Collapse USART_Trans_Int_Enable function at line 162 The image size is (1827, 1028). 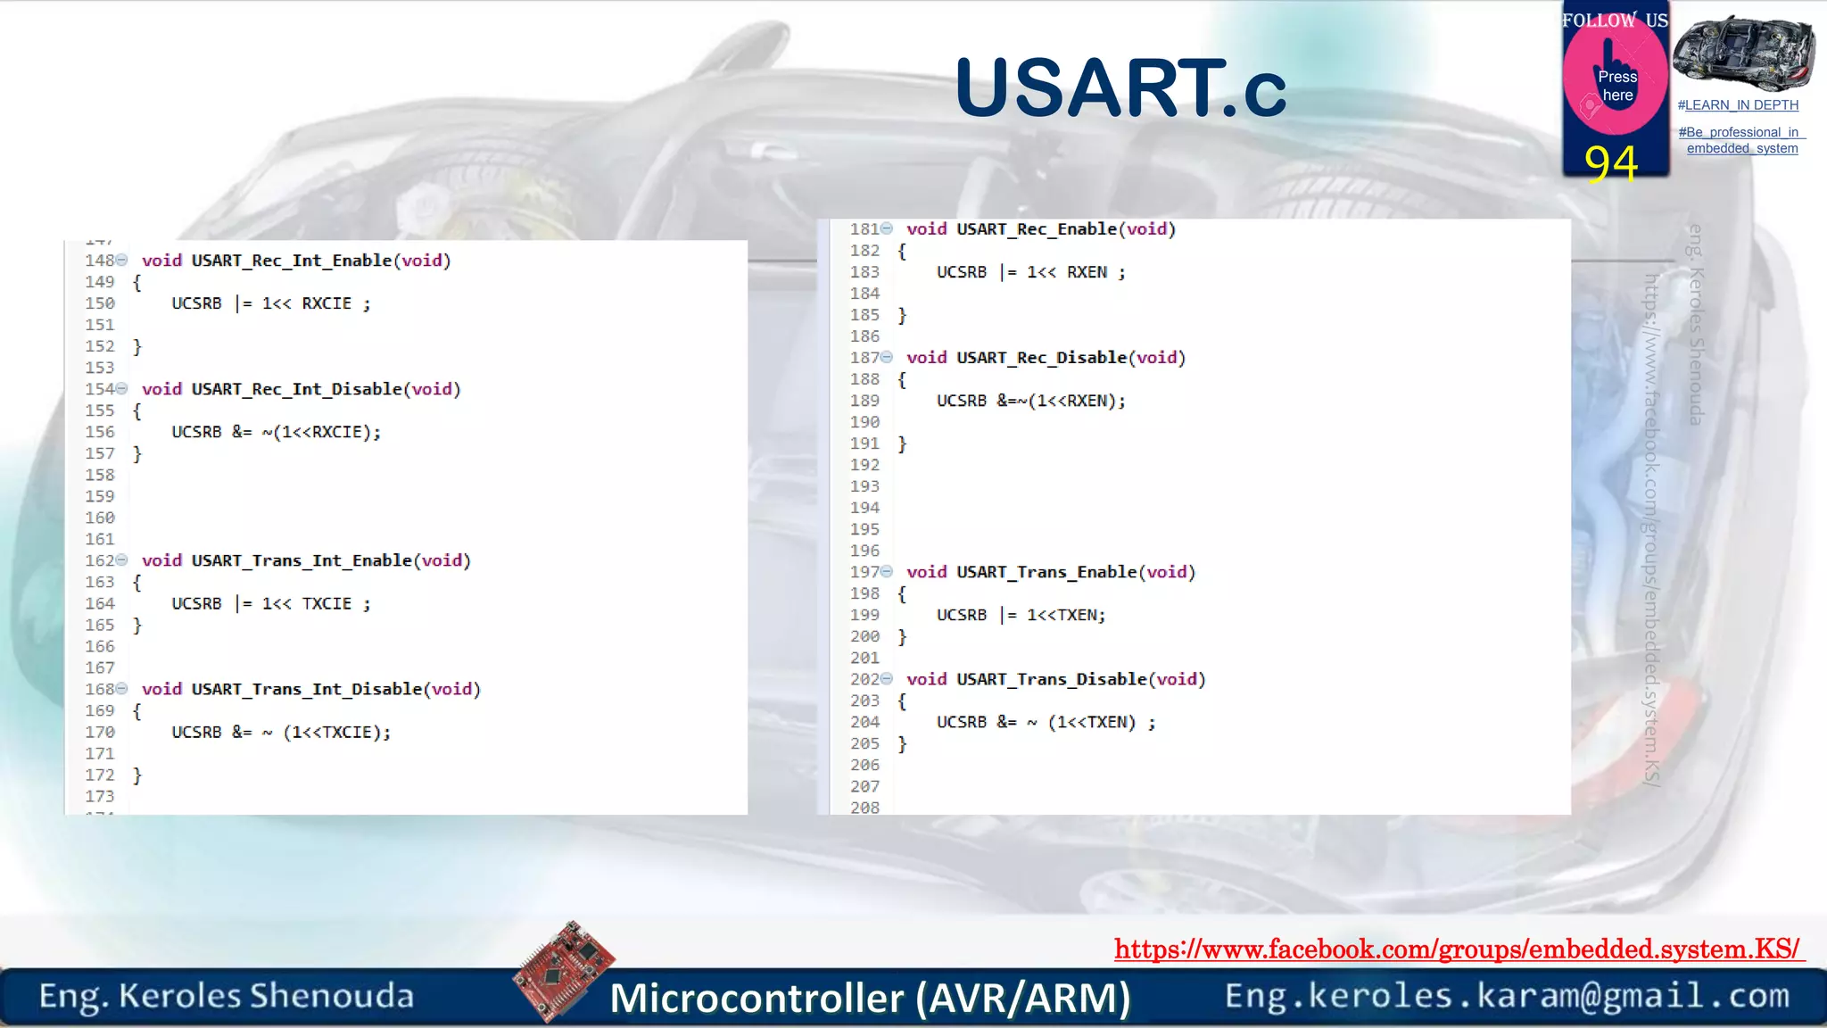coord(122,560)
